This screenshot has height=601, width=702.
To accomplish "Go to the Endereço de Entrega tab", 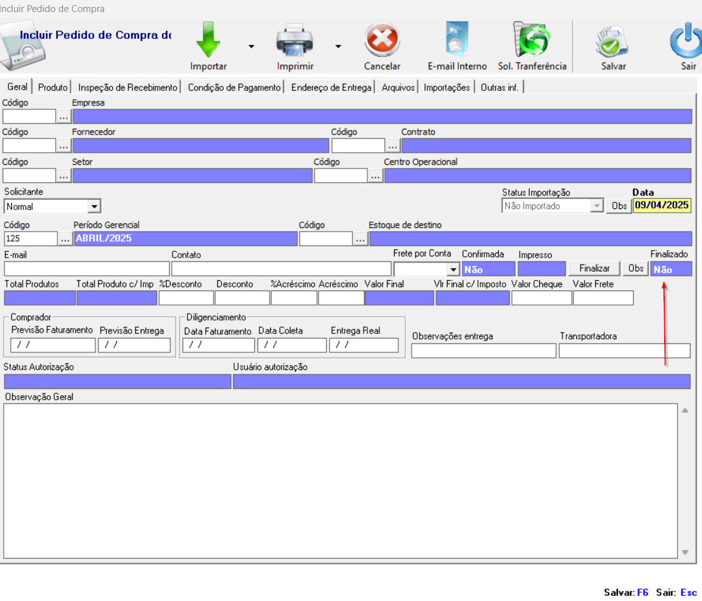I will coord(331,88).
